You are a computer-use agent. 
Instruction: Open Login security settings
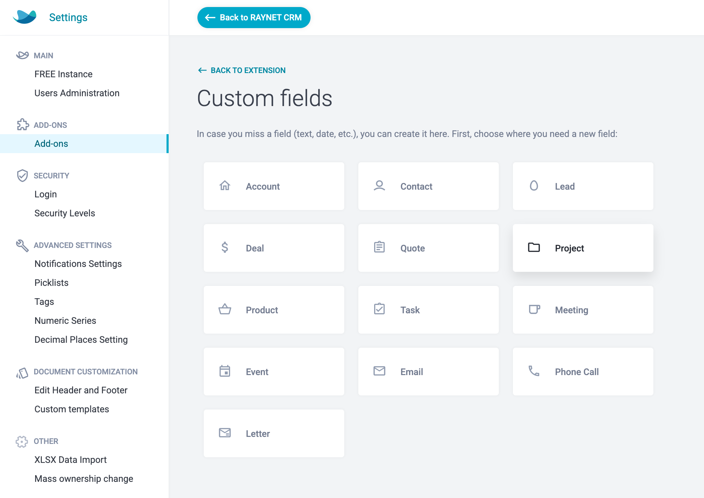pyautogui.click(x=46, y=194)
